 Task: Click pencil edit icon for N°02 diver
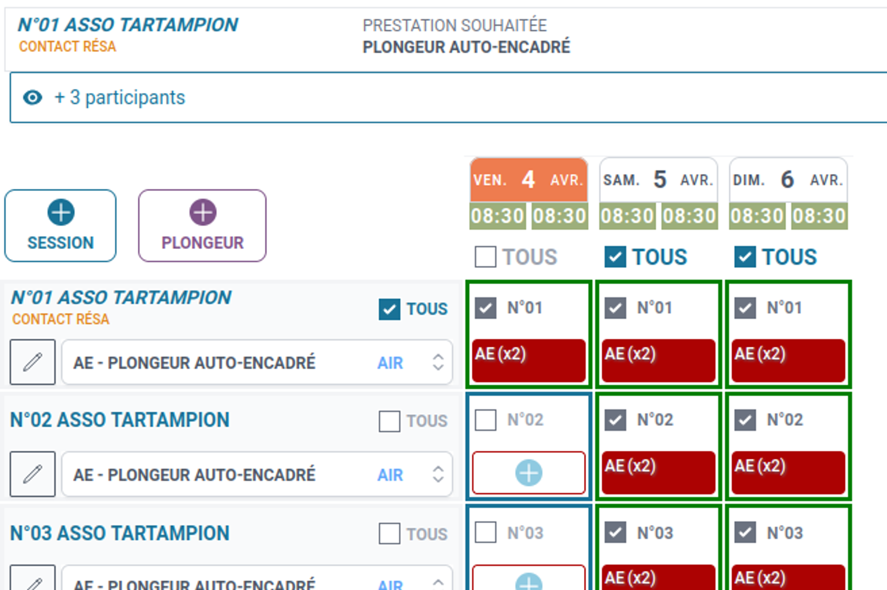point(33,474)
